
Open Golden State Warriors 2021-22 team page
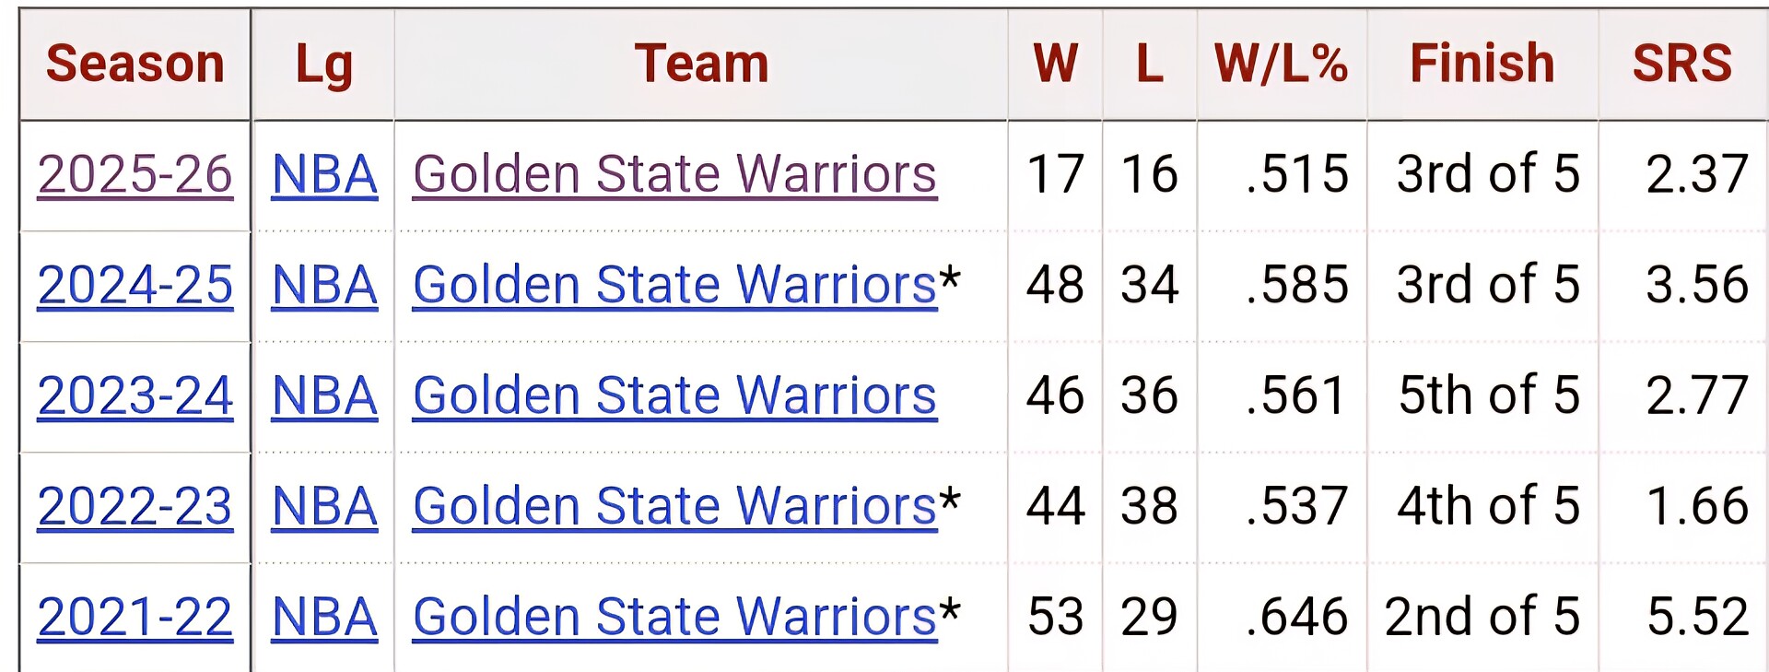[674, 617]
